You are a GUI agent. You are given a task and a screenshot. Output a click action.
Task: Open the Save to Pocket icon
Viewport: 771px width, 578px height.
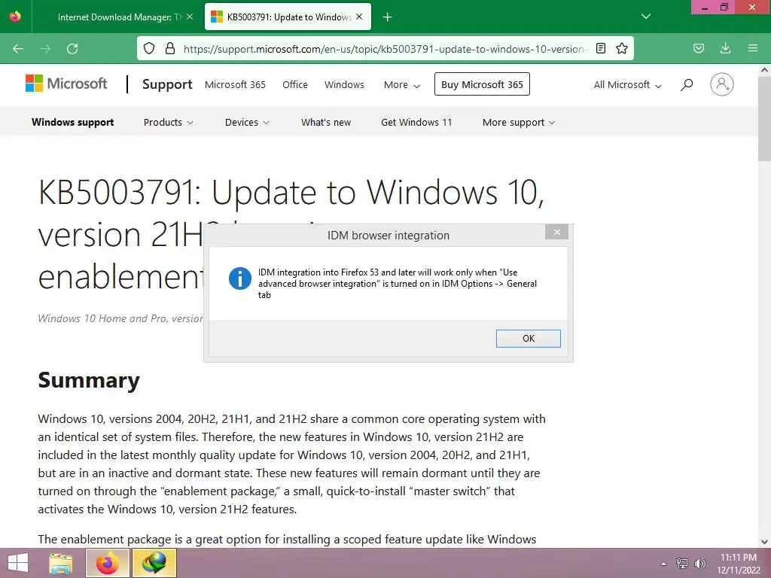[x=698, y=48]
